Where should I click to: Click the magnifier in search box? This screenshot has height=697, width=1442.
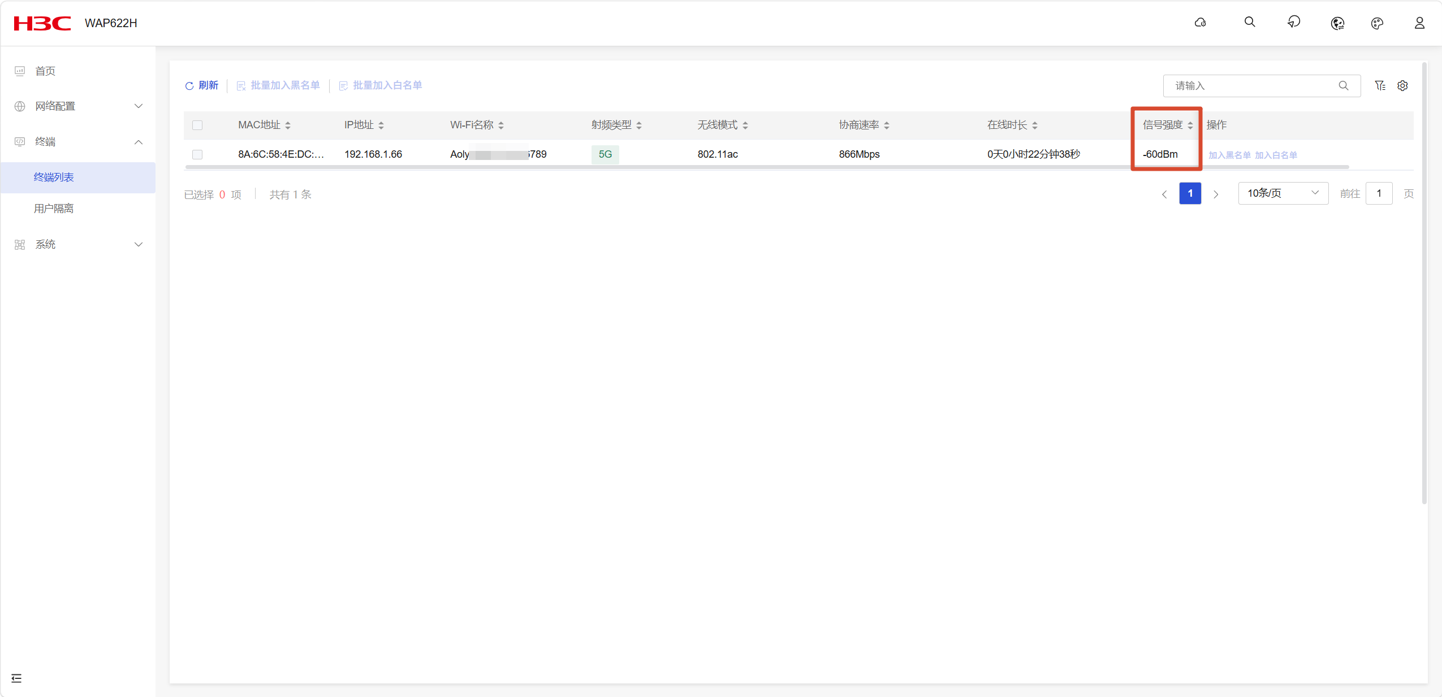point(1344,85)
